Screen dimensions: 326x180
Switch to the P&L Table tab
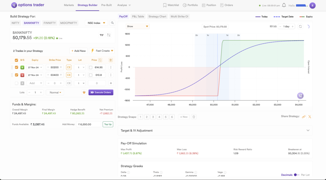(138, 17)
